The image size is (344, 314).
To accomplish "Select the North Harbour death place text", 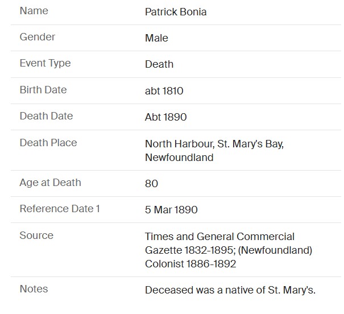I will (214, 151).
